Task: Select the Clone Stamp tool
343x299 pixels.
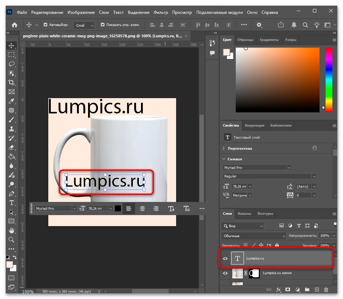Action: (x=11, y=129)
